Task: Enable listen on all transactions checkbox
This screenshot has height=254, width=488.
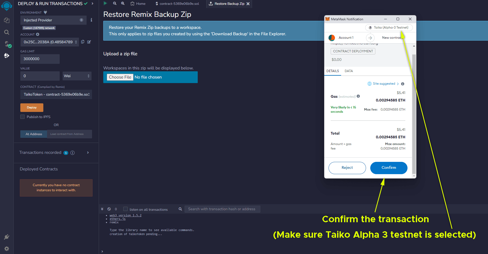Action: 125,209
